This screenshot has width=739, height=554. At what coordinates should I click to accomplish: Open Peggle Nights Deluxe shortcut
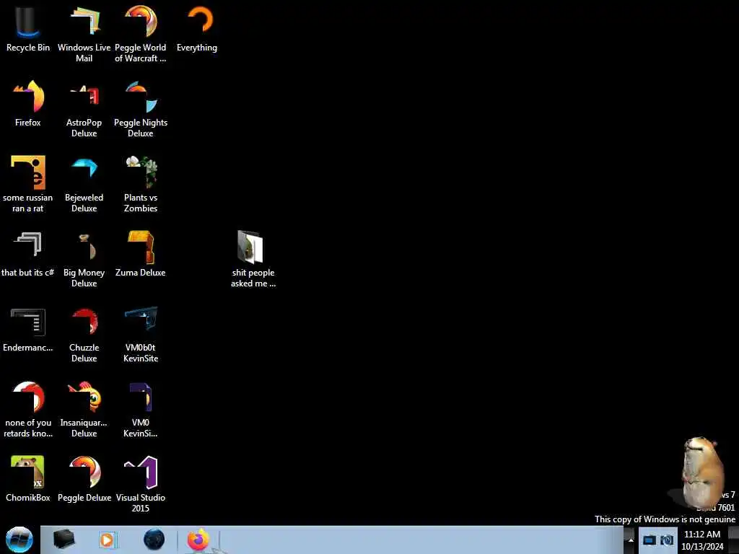click(x=141, y=109)
